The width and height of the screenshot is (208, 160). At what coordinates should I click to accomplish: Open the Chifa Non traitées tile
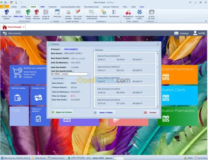point(19,95)
